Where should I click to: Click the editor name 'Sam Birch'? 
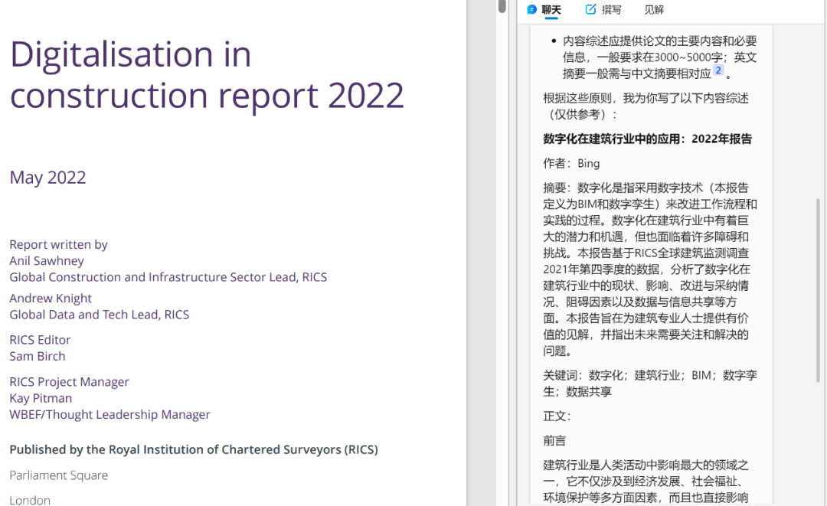point(38,356)
